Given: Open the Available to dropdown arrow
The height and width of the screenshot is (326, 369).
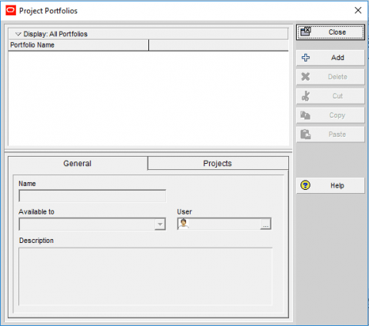Looking at the screenshot, I should click(160, 225).
